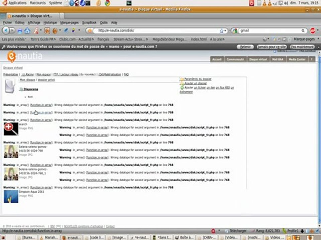Open the MegaDébrideur bookmark

click(170, 39)
